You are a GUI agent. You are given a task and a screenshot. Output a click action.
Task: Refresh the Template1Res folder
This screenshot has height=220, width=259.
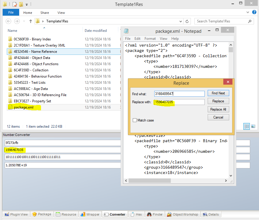coord(187,21)
